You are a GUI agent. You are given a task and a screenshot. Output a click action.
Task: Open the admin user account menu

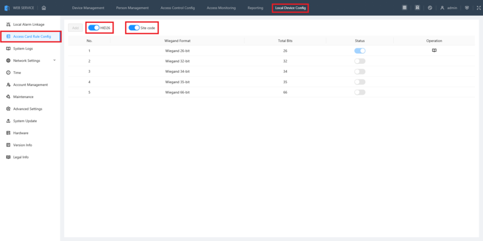(x=449, y=8)
